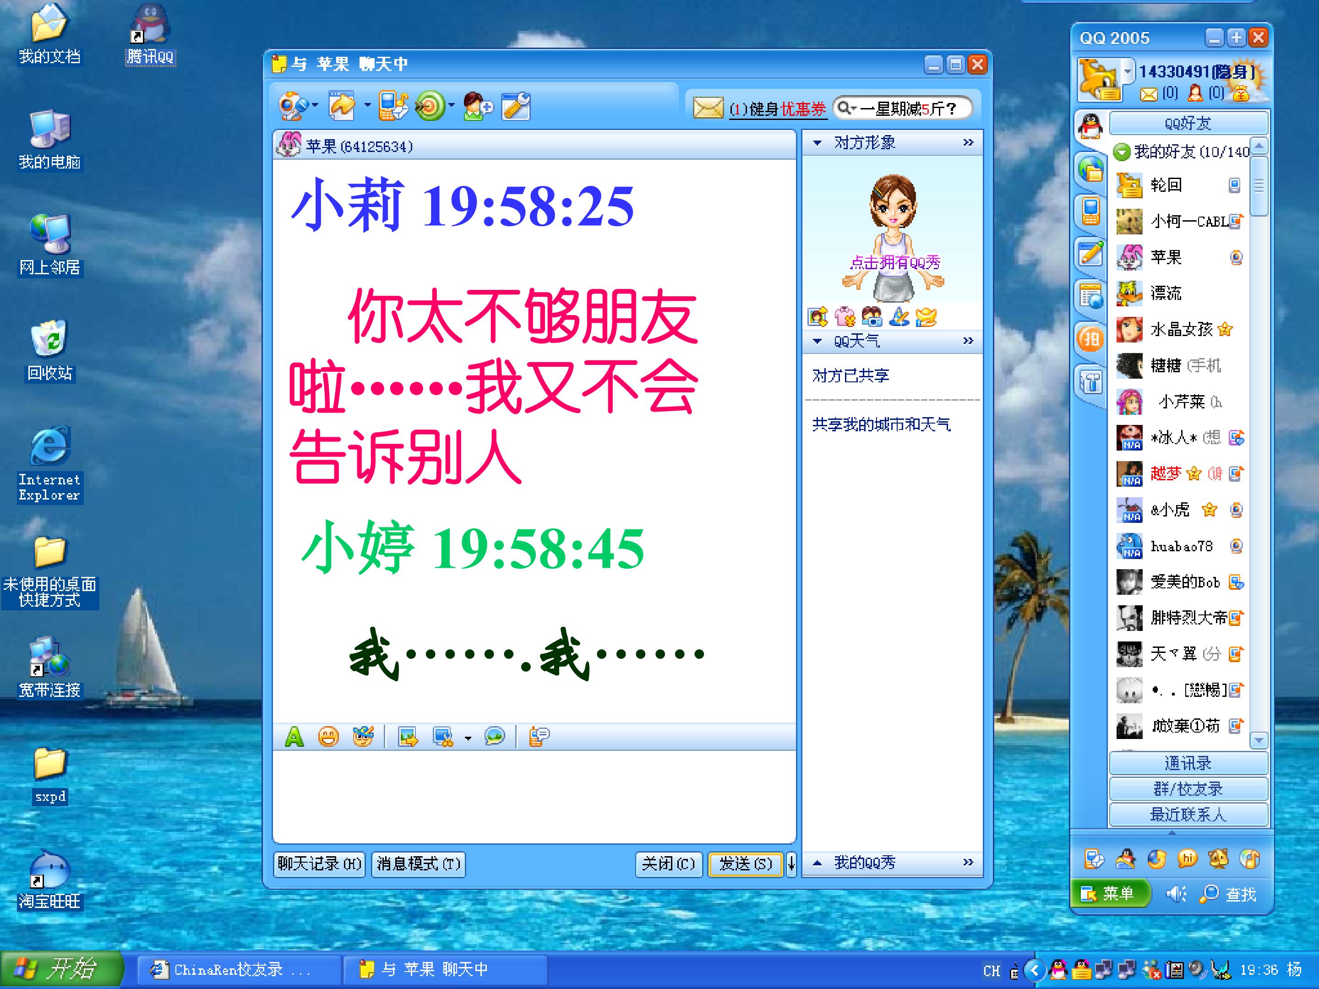
Task: Open the font settings A icon
Action: (x=294, y=738)
